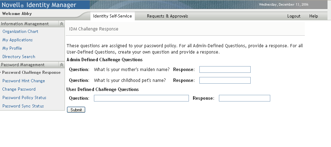Go to My Profile page
The width and height of the screenshot is (331, 147).
[12, 48]
